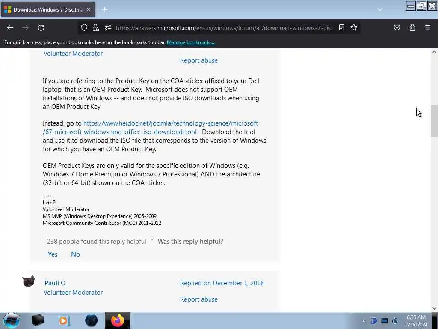The height and width of the screenshot is (329, 438).
Task: Save page to Pocket
Action: point(397,27)
